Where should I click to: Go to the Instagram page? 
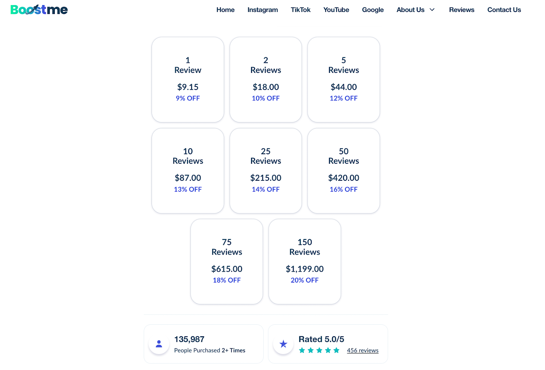click(x=262, y=10)
